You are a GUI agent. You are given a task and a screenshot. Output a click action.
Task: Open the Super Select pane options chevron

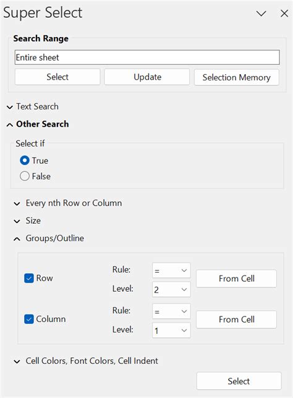click(x=261, y=13)
